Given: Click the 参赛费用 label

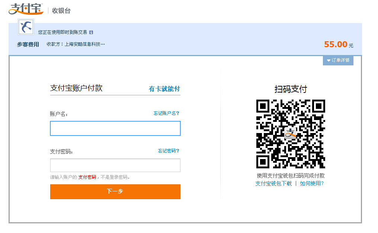Looking at the screenshot, I should point(28,45).
